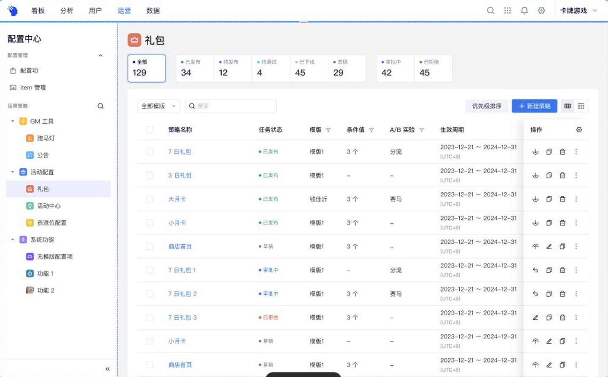Viewport: 608px width, 377px height.
Task: Edit the rejected 7 日礼包 3 strategy
Action: coord(535,318)
